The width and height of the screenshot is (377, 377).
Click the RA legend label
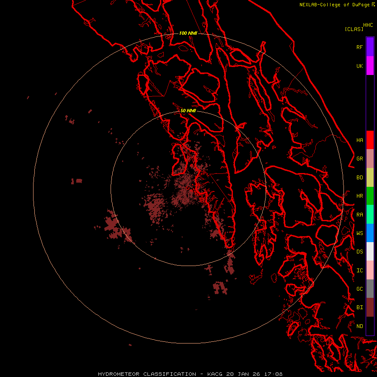tap(360, 215)
